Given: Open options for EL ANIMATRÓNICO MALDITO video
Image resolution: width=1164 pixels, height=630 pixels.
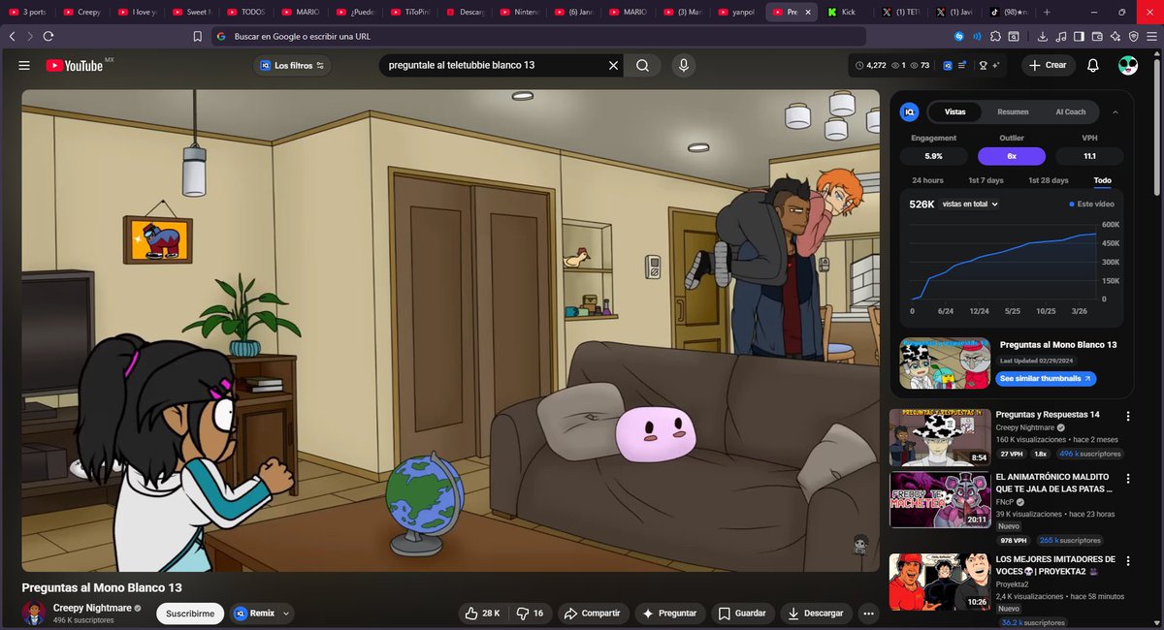Looking at the screenshot, I should [1128, 479].
